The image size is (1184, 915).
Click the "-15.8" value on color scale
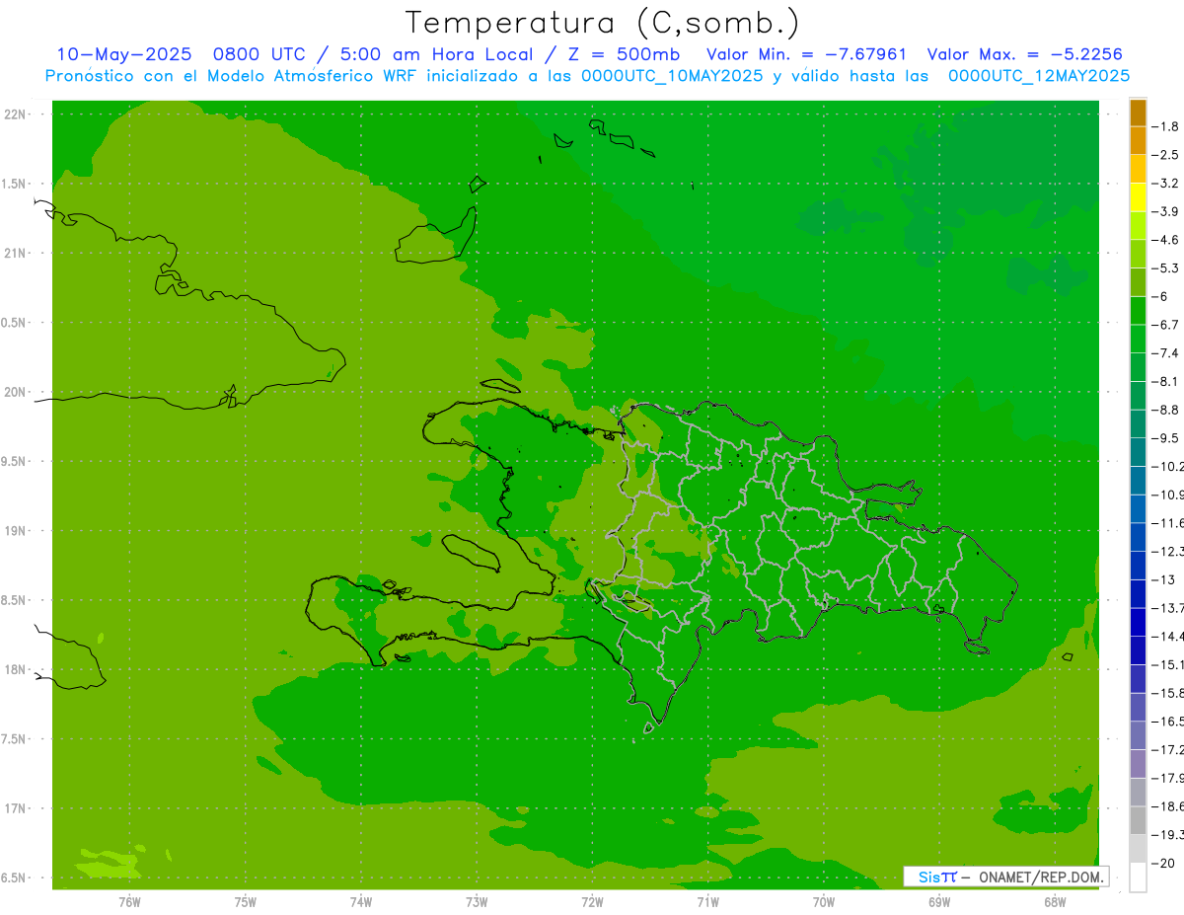(1169, 693)
